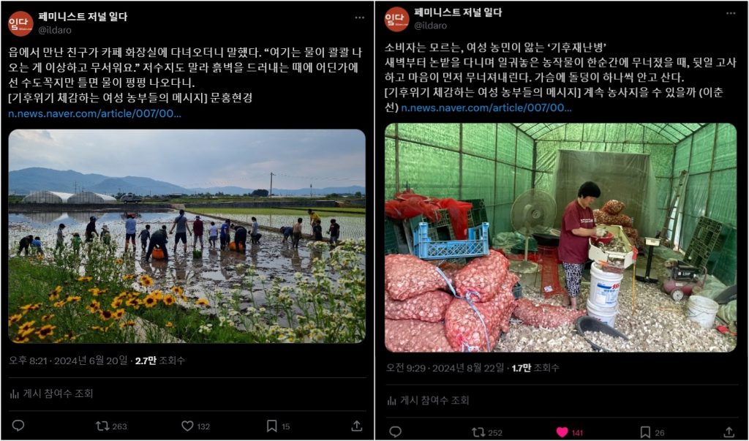Open more options on the left tweet
Screen dimensions: 749x441
(x=360, y=18)
